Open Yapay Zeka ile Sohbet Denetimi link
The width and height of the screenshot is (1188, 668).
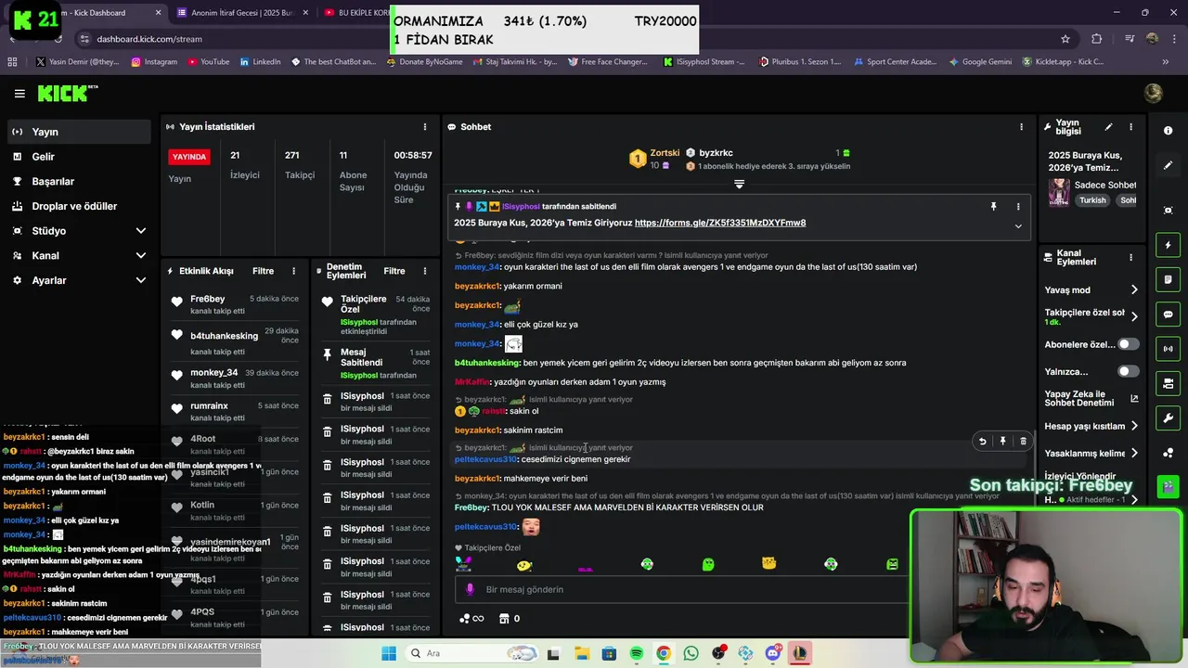pos(1091,399)
